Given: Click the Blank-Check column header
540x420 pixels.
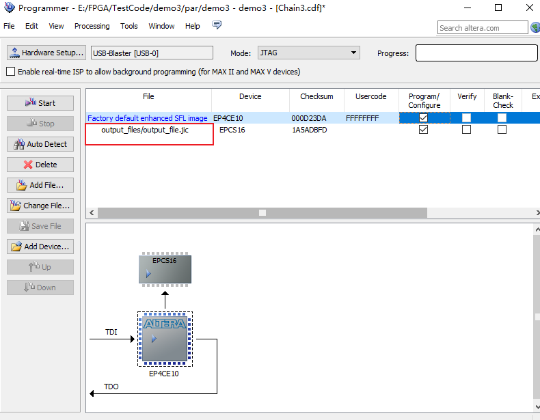Looking at the screenshot, I should tap(503, 100).
